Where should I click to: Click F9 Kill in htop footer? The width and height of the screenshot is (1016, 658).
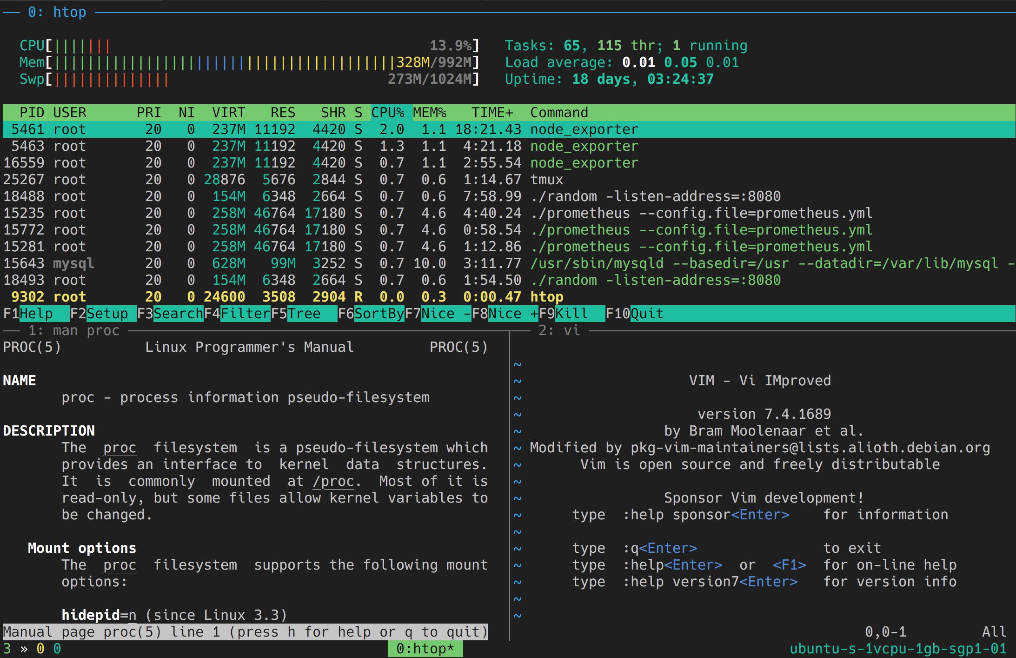572,314
